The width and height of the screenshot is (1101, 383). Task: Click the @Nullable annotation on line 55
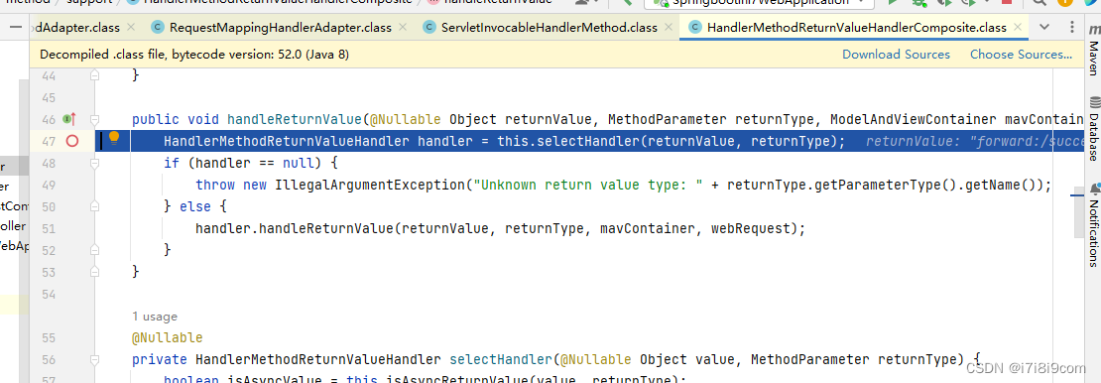click(x=167, y=338)
